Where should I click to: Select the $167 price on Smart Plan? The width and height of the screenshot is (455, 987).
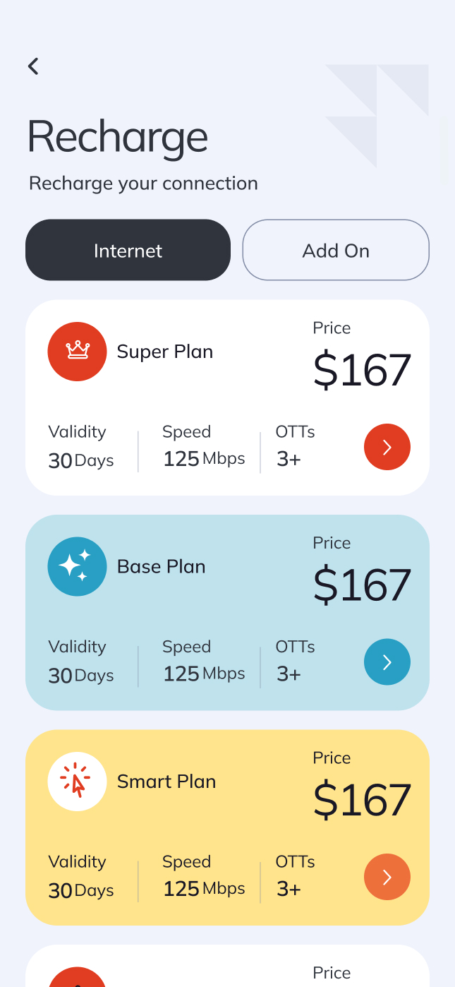click(x=362, y=799)
